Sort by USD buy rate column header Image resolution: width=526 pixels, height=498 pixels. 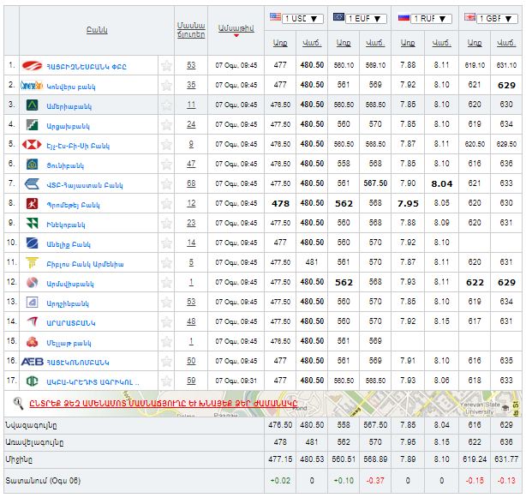(280, 42)
